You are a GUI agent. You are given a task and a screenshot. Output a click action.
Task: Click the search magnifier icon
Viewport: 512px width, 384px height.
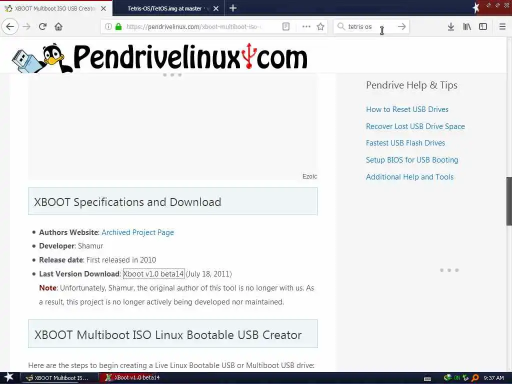point(341,26)
